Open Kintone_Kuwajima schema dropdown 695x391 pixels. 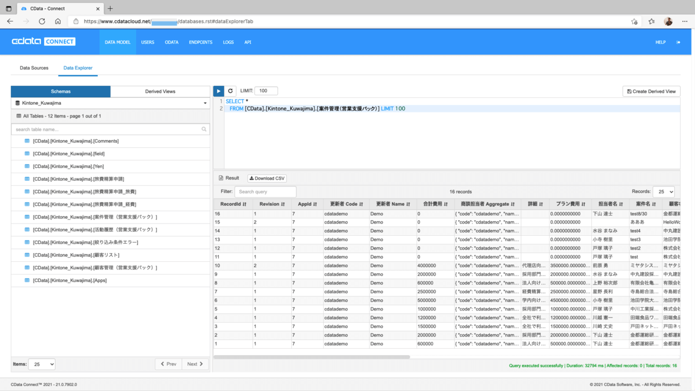click(x=110, y=103)
